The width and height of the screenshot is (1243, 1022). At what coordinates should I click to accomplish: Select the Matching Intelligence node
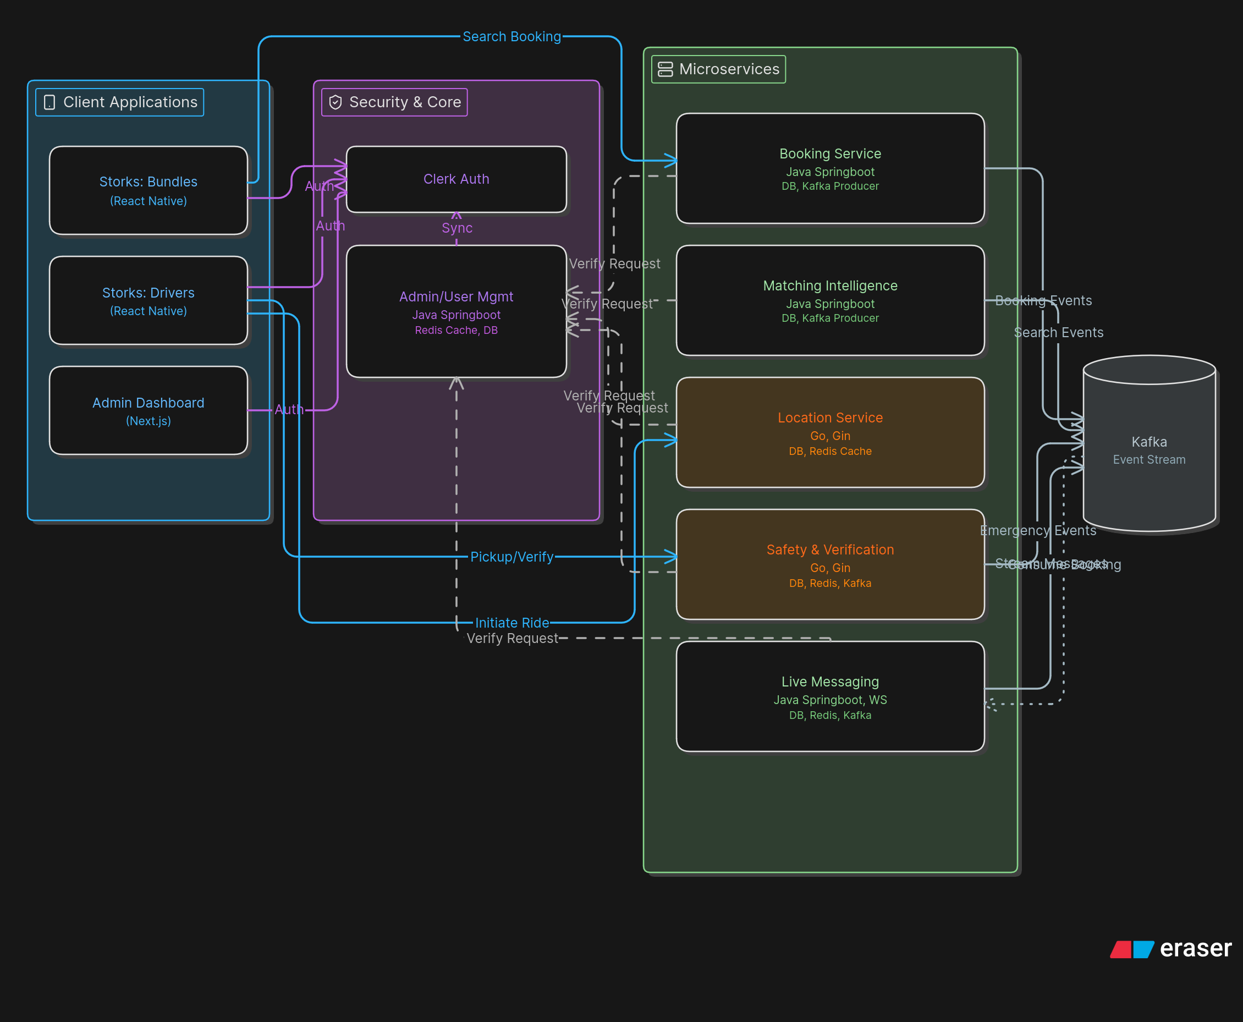tap(831, 301)
